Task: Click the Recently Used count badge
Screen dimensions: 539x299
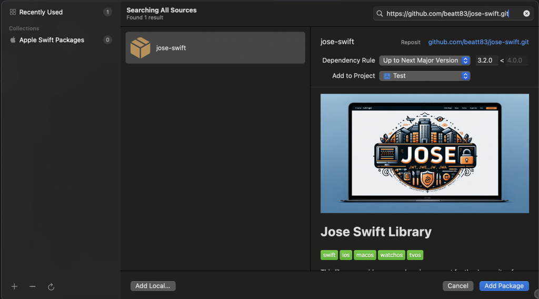Action: click(x=107, y=12)
